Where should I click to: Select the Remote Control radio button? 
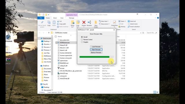click(82, 40)
